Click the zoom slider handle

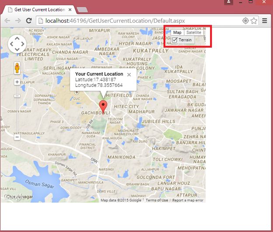[x=17, y=96]
